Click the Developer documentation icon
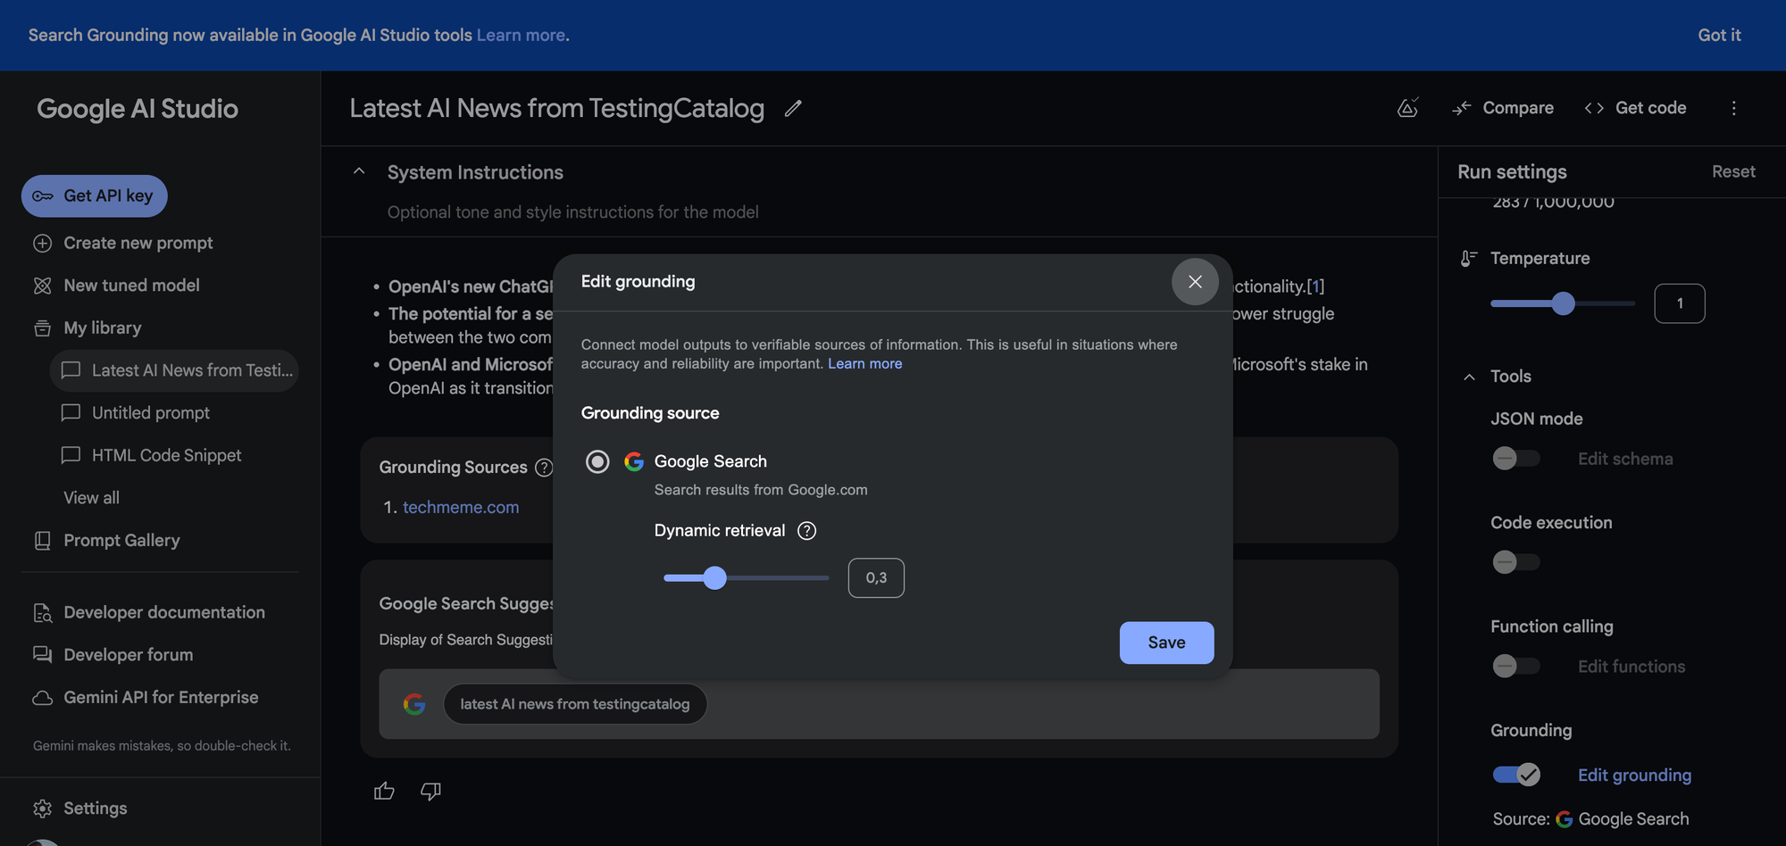 point(43,613)
